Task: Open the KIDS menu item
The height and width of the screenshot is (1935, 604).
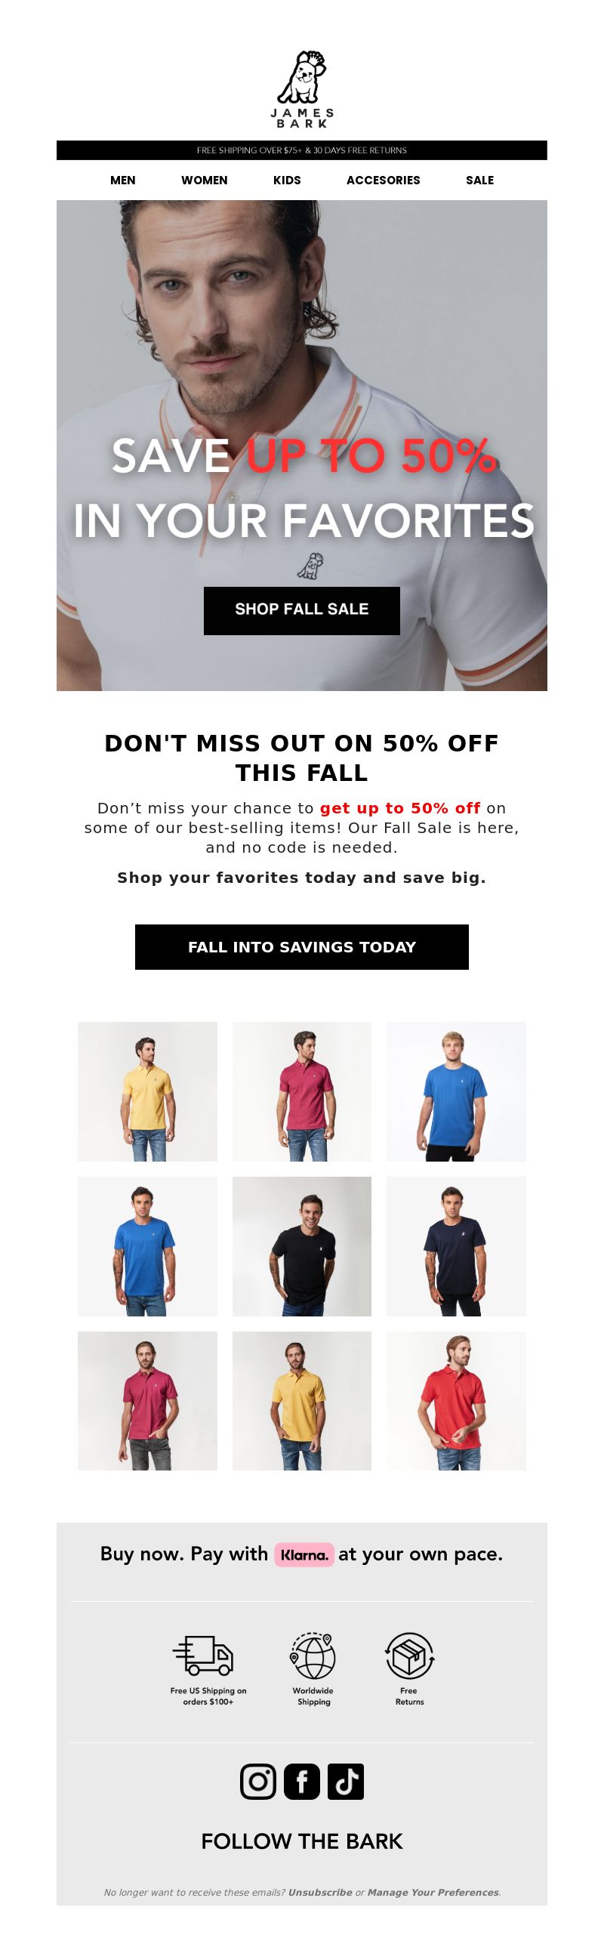Action: 287,180
